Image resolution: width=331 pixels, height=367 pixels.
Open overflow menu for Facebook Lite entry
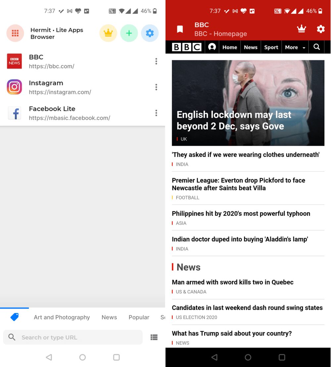click(x=156, y=113)
